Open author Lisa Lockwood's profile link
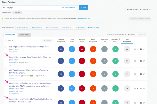This screenshot has height=104, width=157. (x=15, y=76)
